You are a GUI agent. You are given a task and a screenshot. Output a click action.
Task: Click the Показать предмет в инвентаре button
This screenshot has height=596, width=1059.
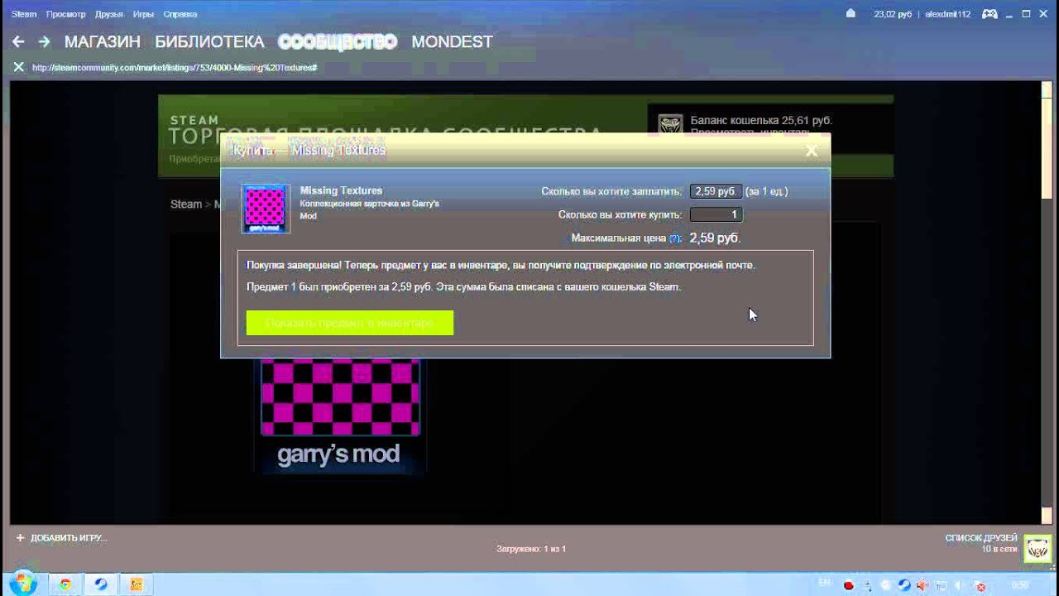[350, 323]
